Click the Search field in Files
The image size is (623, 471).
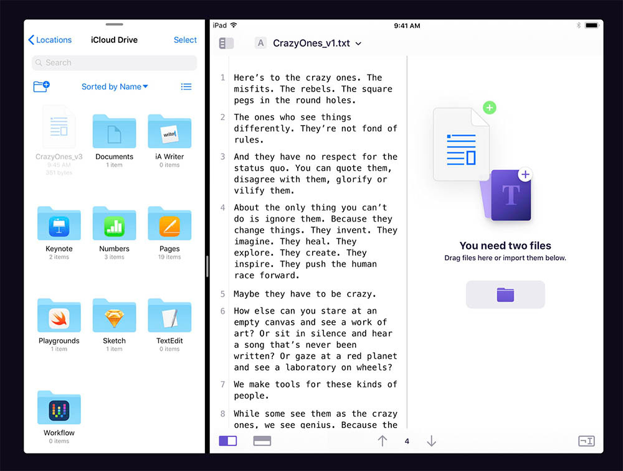(x=115, y=63)
